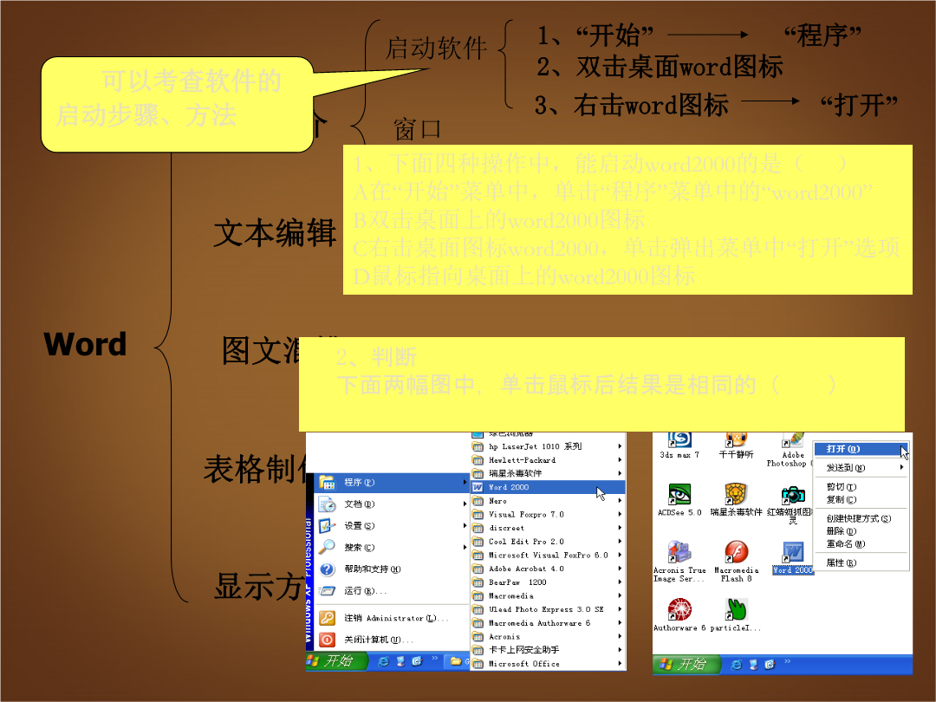
Task: Click the 注销 key icon
Action: [x=327, y=618]
